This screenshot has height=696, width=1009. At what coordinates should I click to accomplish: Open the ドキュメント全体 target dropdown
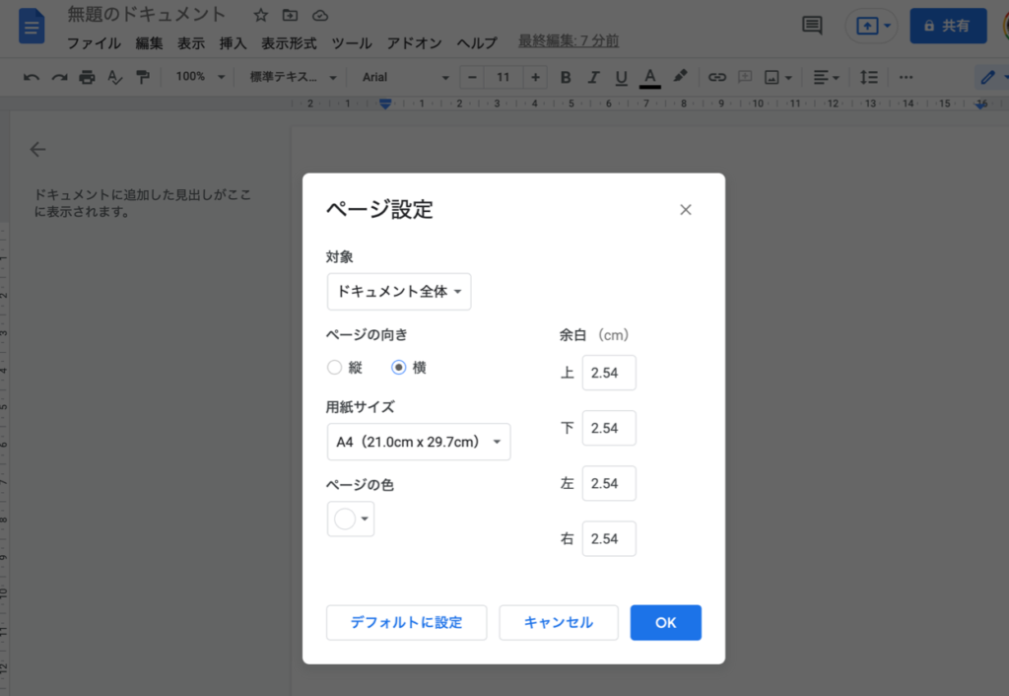point(399,292)
